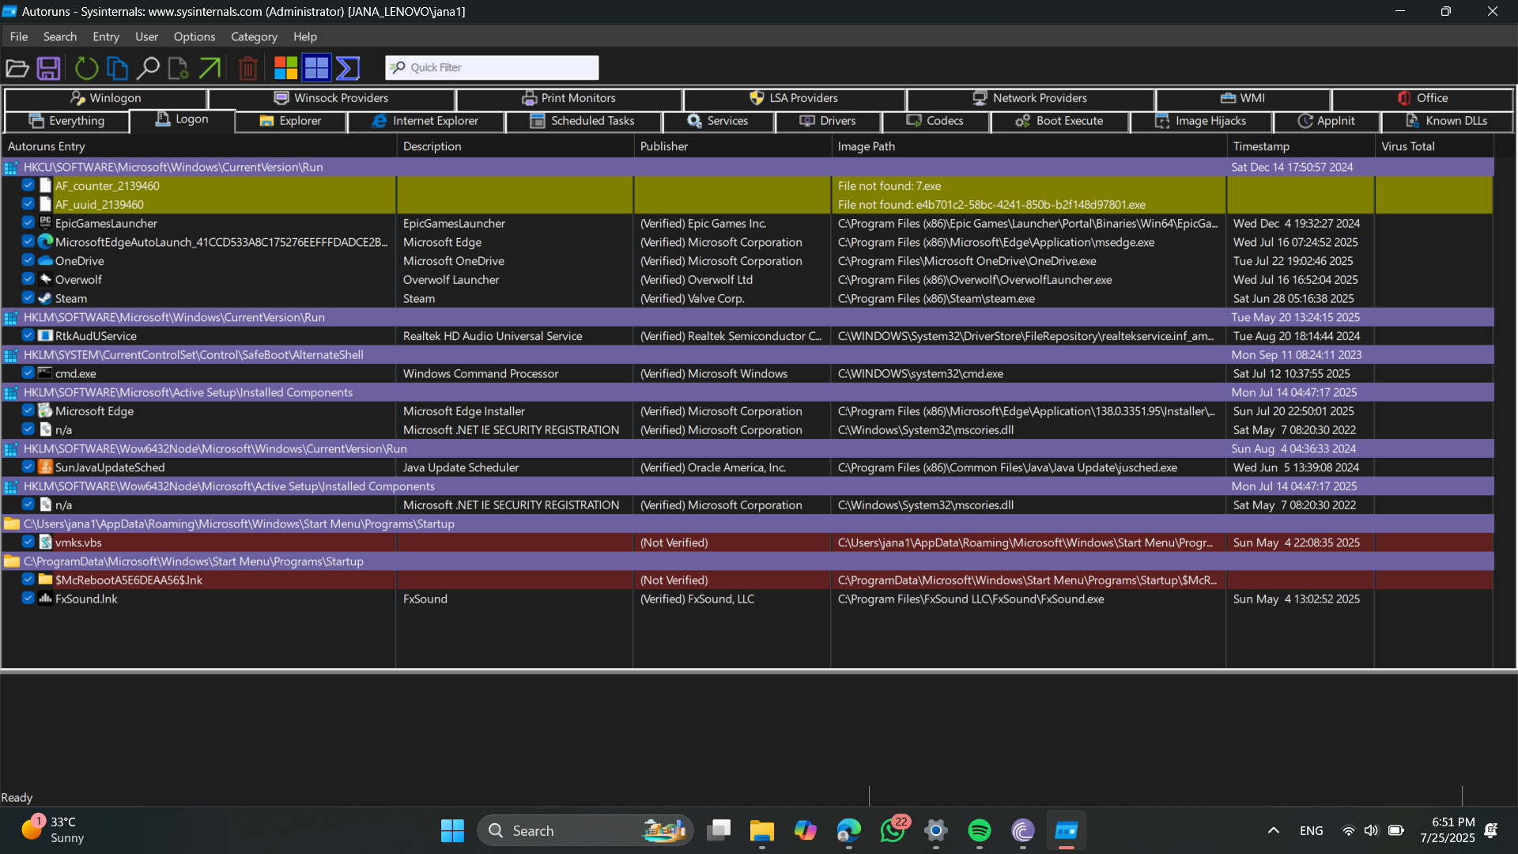Uncheck the OneDrive entry checkbox

click(28, 260)
